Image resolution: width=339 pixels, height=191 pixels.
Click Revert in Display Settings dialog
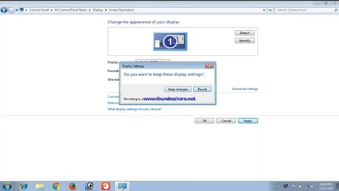(x=202, y=89)
